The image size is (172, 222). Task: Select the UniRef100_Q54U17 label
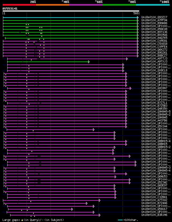click(154, 209)
